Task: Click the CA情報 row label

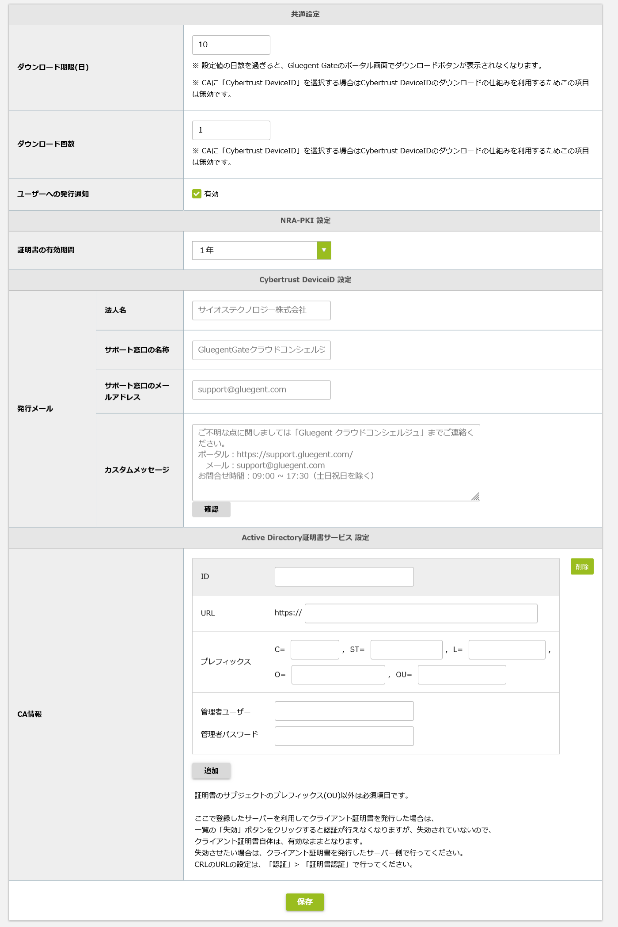Action: tap(30, 714)
